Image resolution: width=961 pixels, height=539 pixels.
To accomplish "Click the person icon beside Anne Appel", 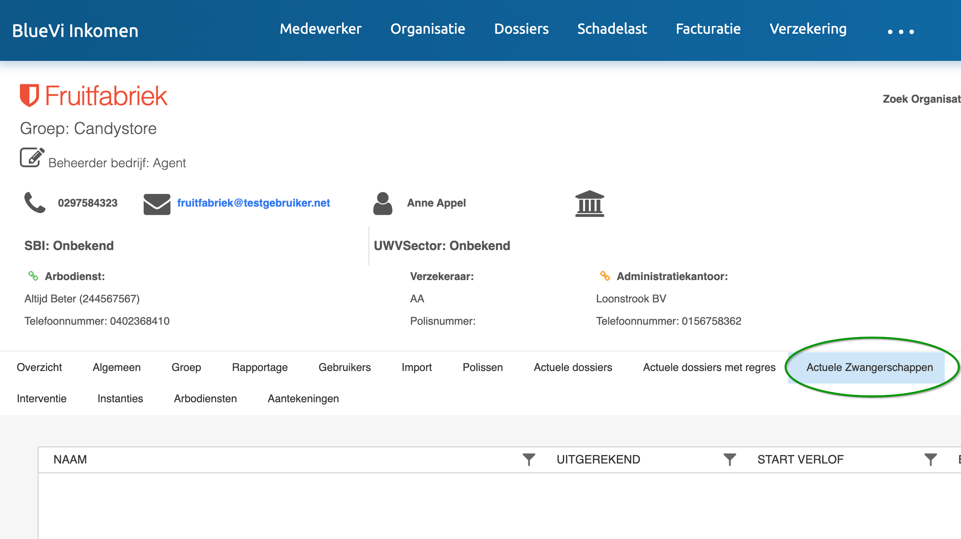I will click(383, 203).
